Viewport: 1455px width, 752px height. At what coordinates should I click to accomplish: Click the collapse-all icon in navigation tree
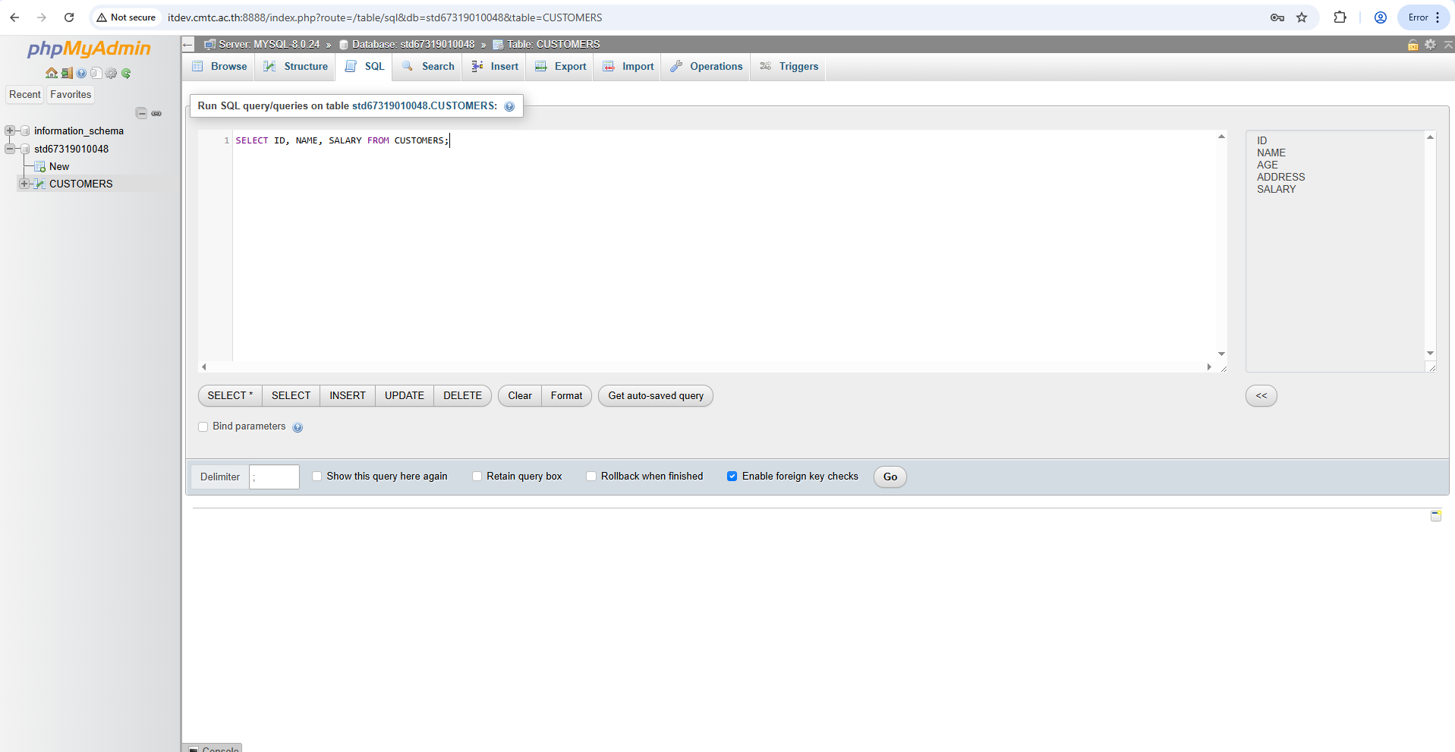(x=141, y=114)
